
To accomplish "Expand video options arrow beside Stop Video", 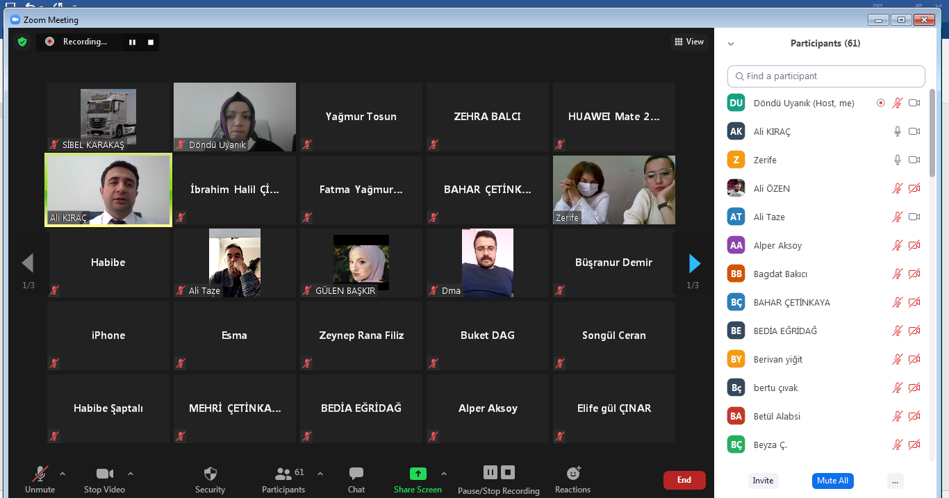I will tap(131, 474).
